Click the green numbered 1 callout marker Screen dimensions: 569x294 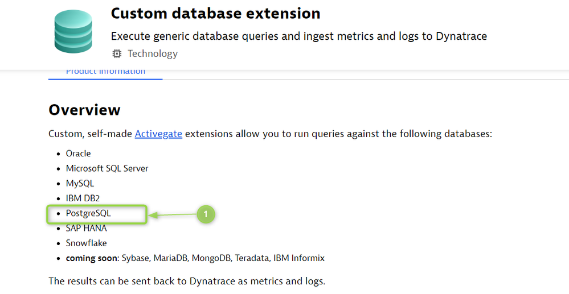(x=206, y=214)
